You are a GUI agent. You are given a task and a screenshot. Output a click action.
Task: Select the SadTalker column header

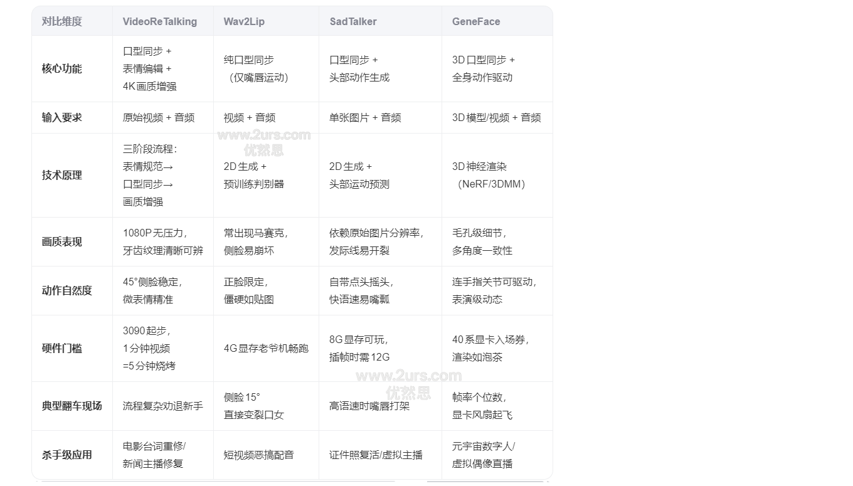pos(380,21)
